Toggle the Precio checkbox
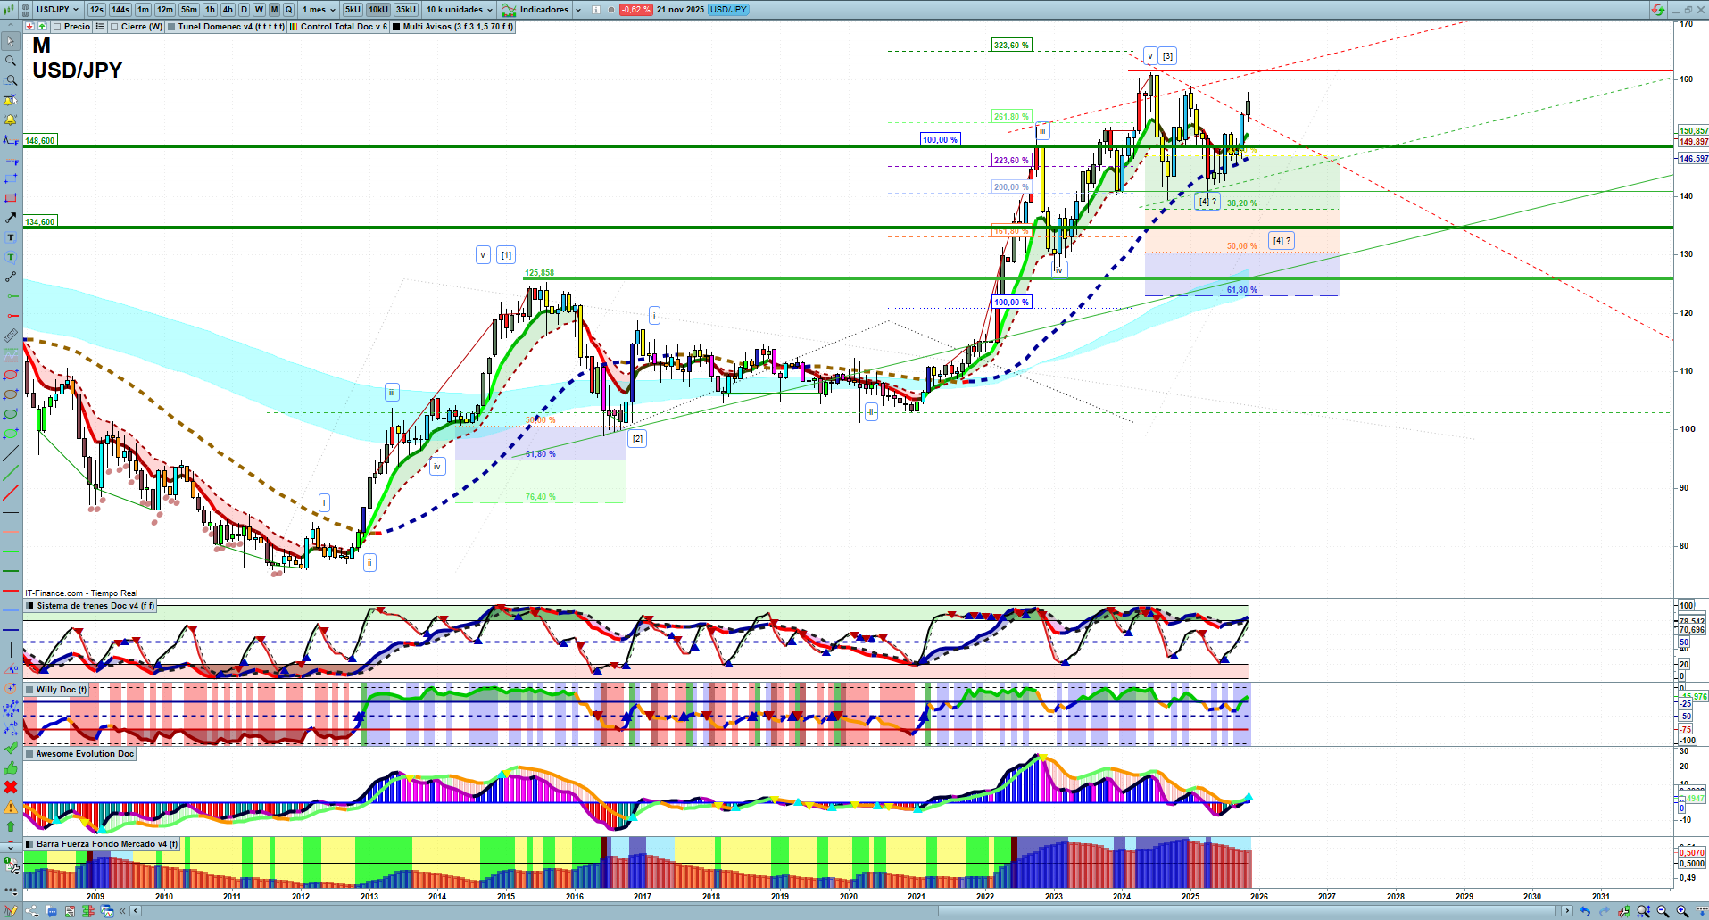 [x=55, y=27]
